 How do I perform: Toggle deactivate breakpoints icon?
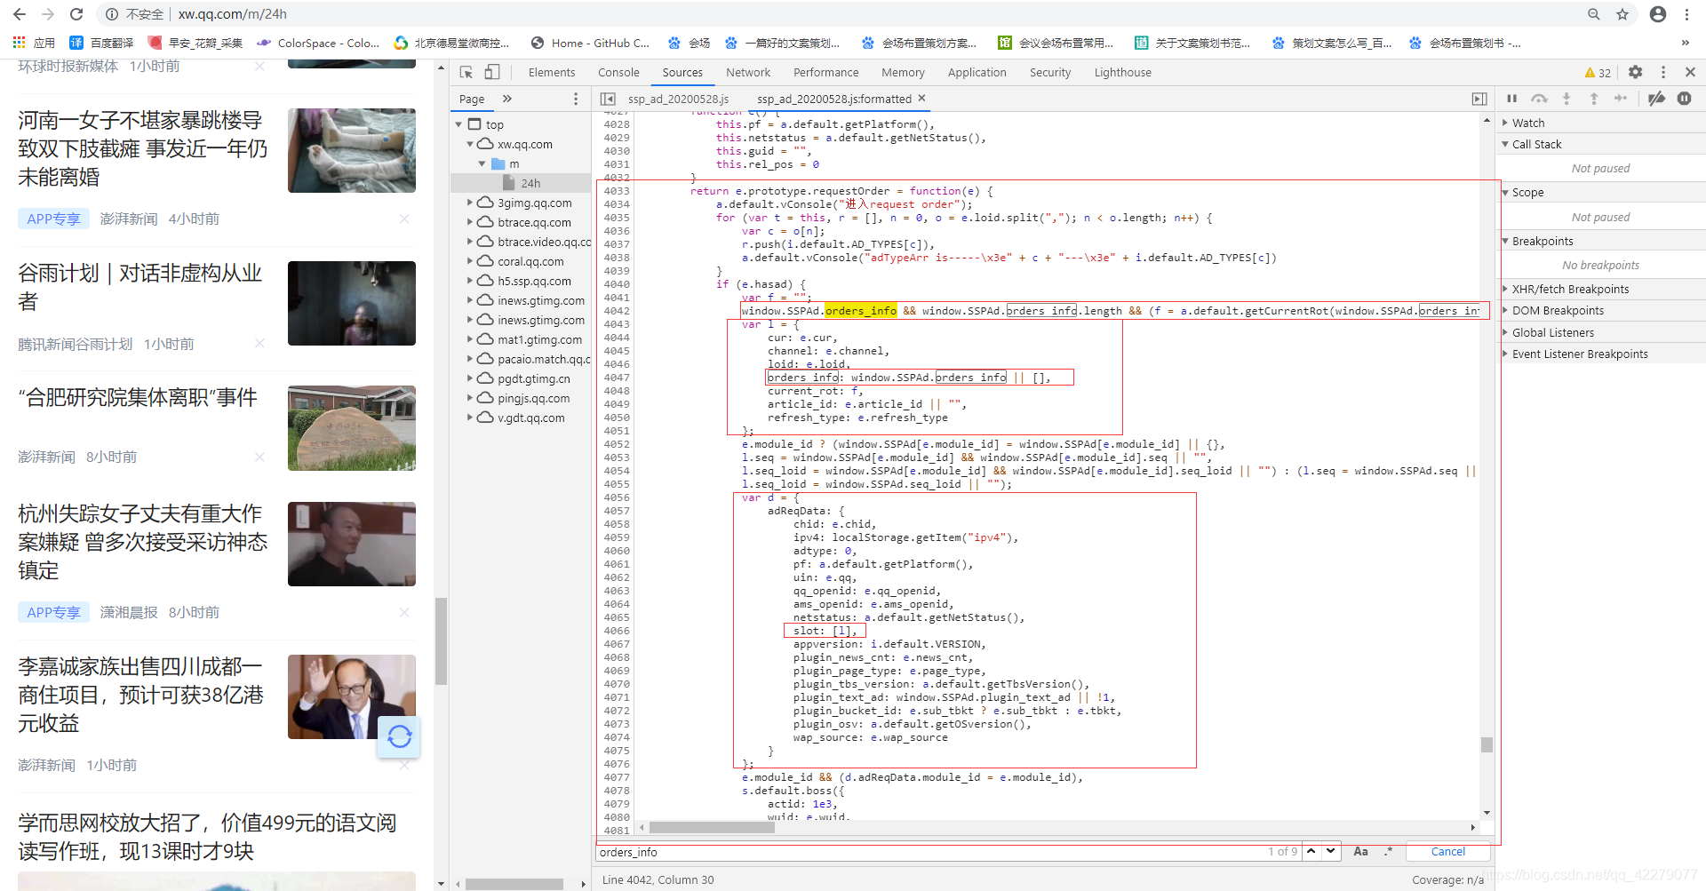click(1656, 99)
